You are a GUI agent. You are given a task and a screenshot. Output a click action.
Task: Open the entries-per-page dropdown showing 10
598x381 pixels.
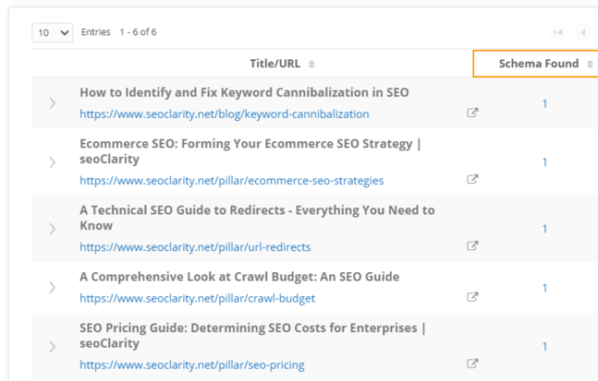pyautogui.click(x=53, y=32)
